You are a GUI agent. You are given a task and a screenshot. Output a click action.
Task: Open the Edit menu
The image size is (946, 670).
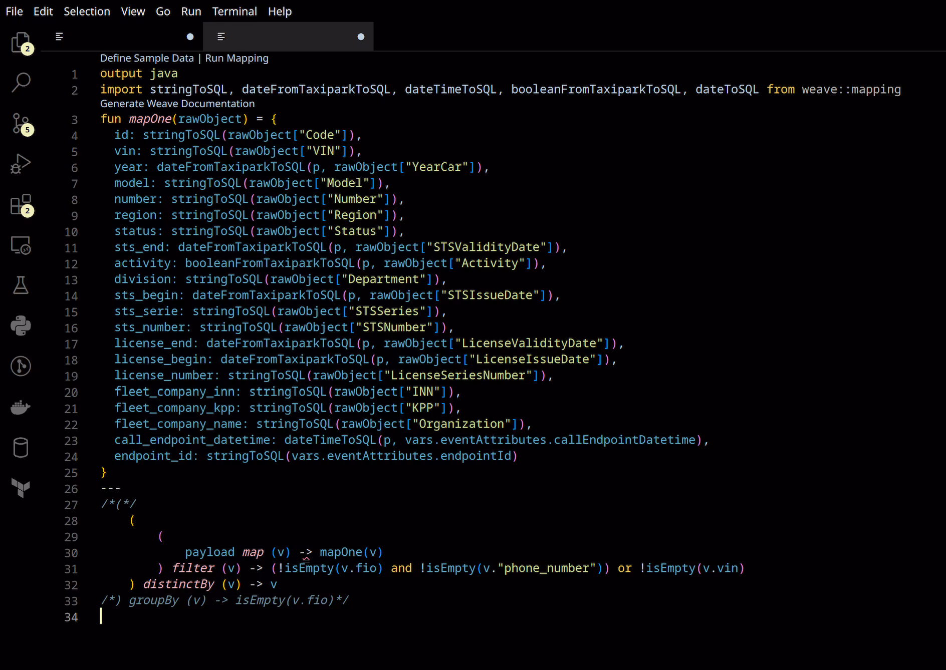43,11
